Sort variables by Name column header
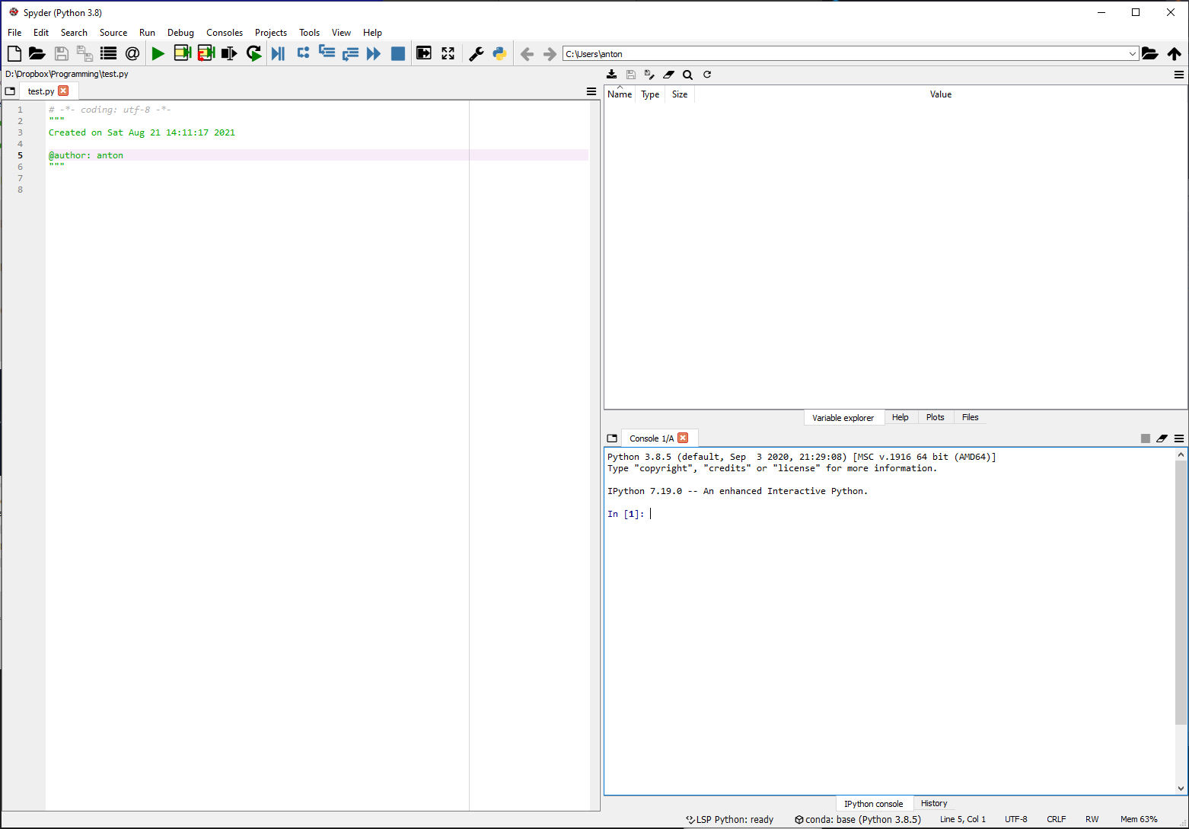This screenshot has width=1189, height=829. (x=620, y=94)
